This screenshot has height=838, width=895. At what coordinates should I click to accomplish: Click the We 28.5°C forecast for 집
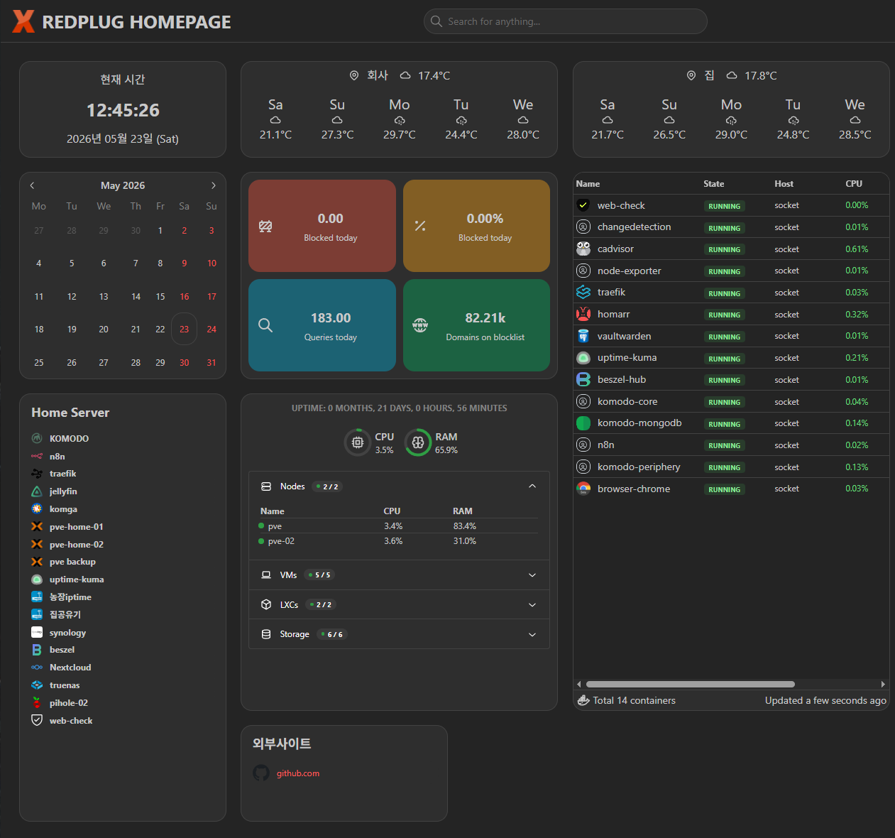point(855,119)
